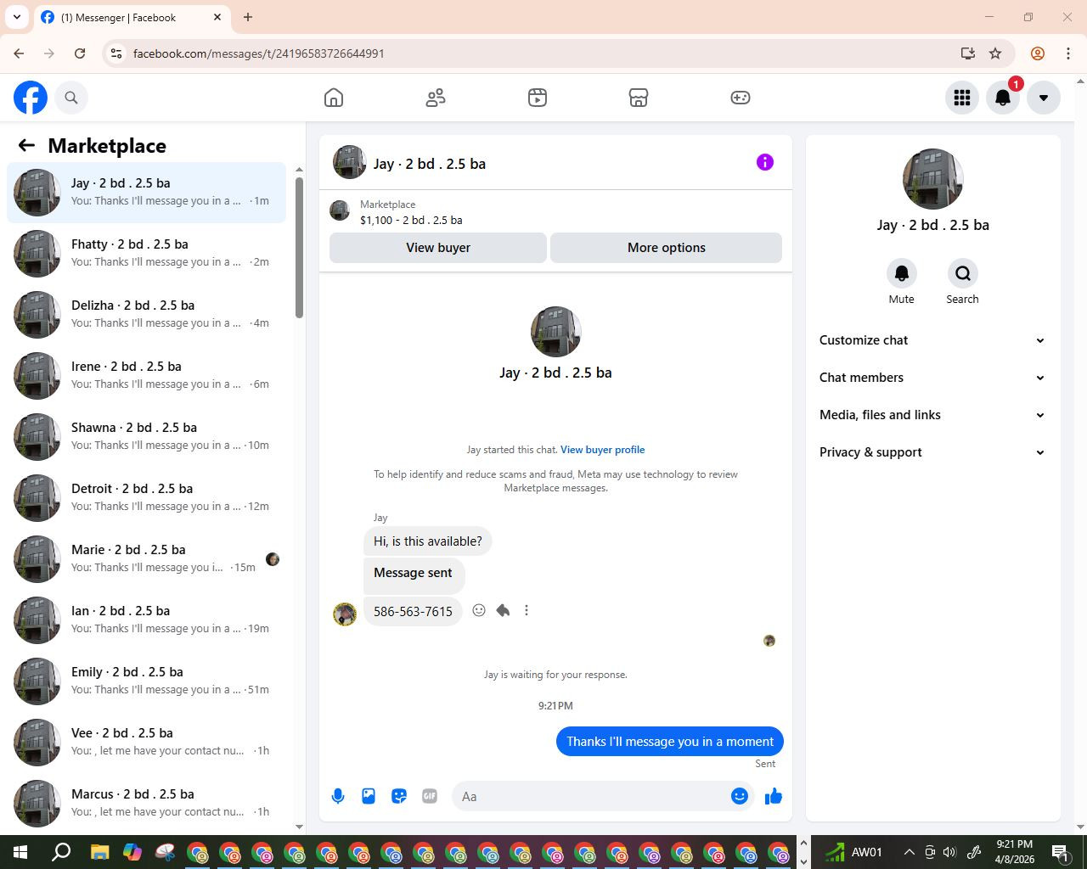Viewport: 1087px width, 869px height.
Task: Open File Explorer from the taskbar
Action: (99, 852)
